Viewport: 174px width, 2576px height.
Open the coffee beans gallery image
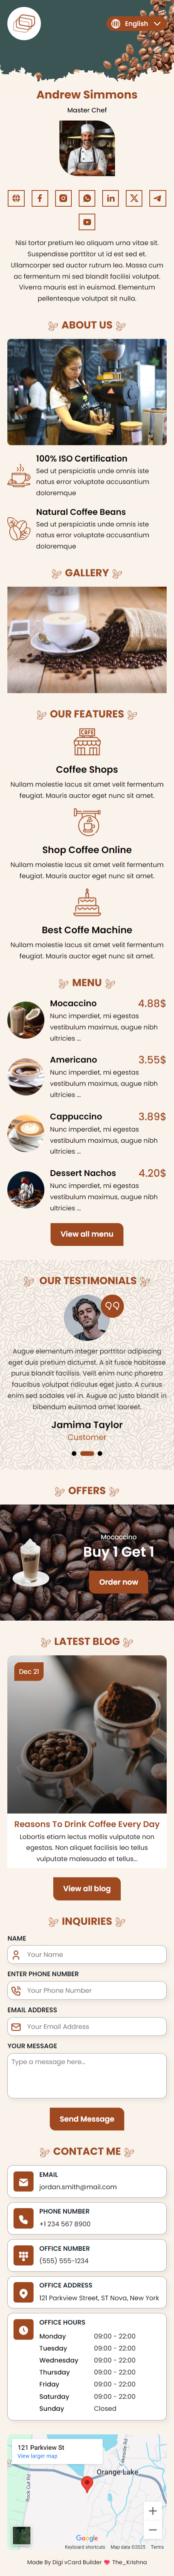pyautogui.click(x=87, y=640)
